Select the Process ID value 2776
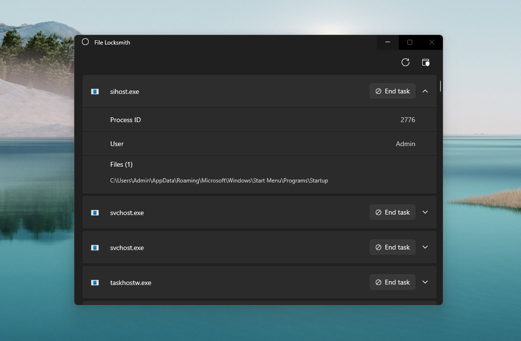 (407, 120)
